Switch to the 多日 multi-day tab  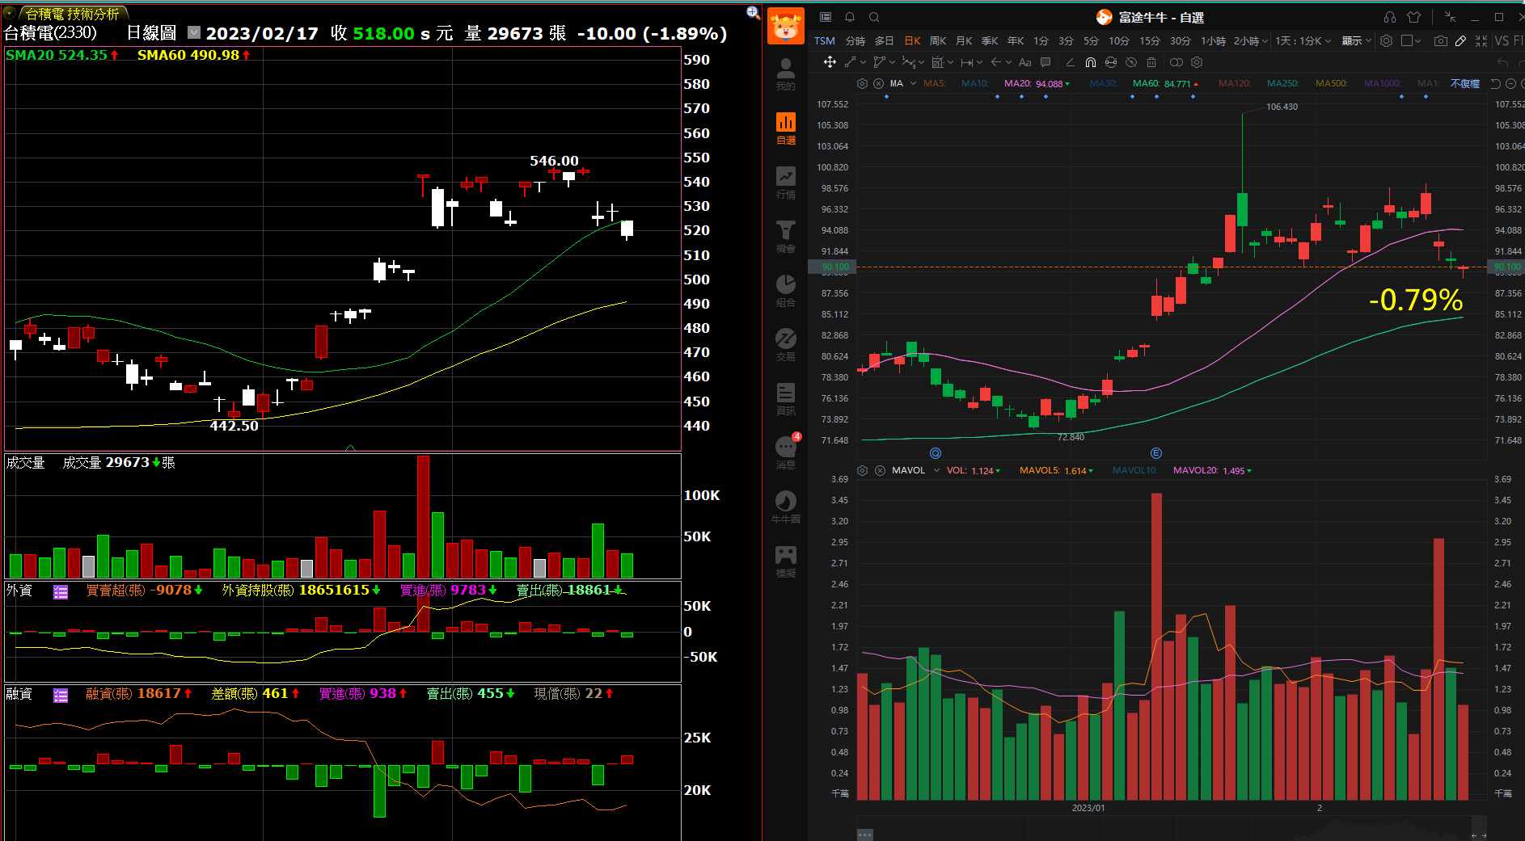[x=885, y=40]
